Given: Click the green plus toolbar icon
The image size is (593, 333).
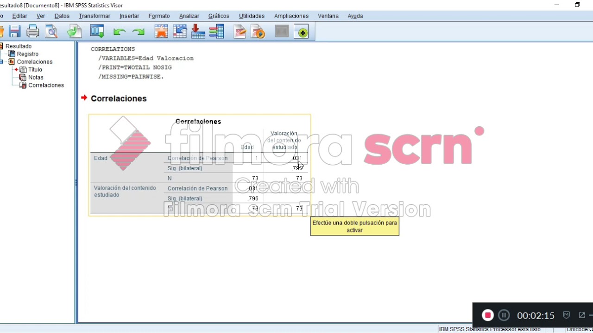Looking at the screenshot, I should point(301,31).
